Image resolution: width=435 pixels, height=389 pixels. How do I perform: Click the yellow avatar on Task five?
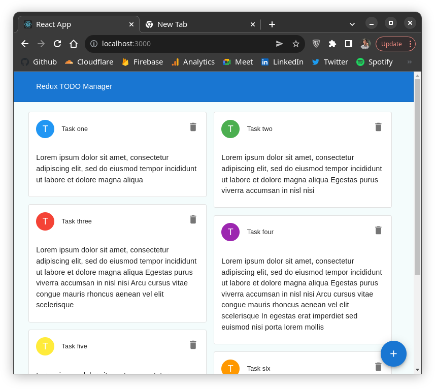pos(45,346)
